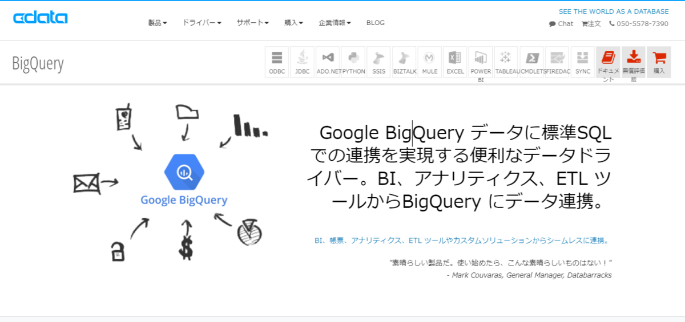Screen dimensions: 685x322
Task: Open the FireDAC components icon
Action: [x=557, y=62]
